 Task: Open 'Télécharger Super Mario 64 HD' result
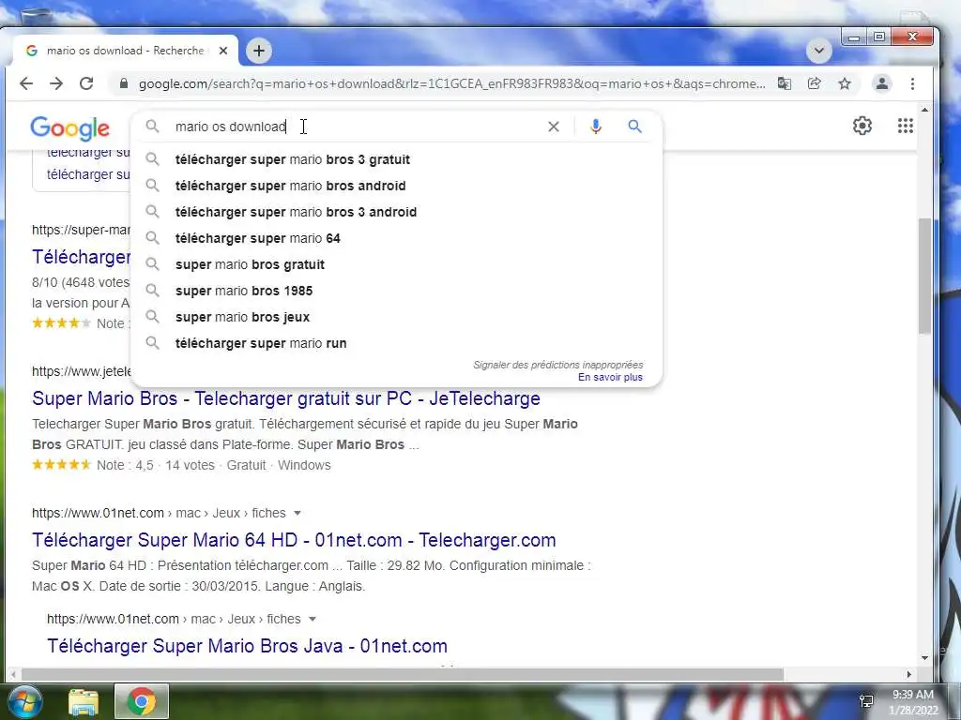point(294,540)
